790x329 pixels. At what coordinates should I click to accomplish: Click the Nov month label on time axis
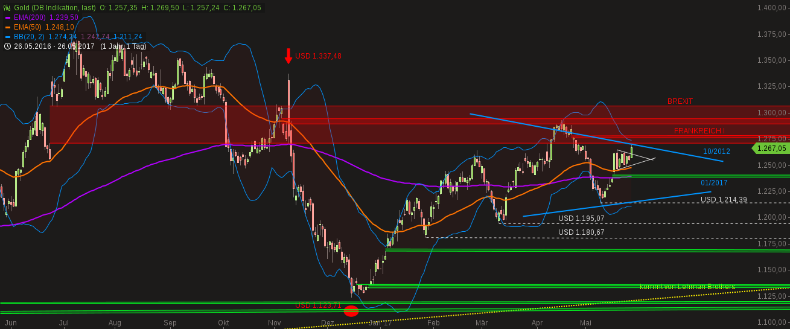[275, 323]
